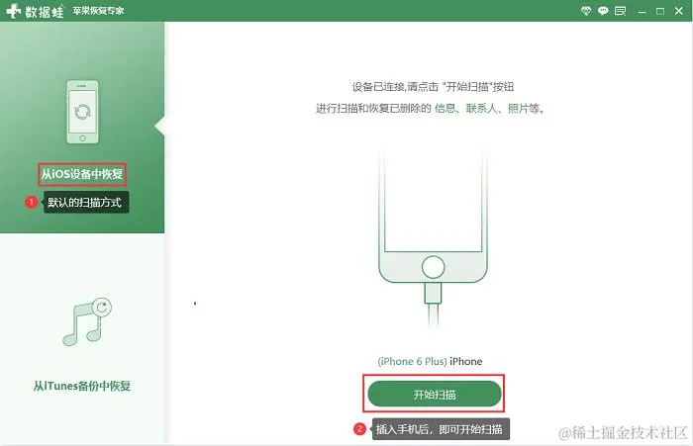Viewport: 693px width, 446px height.
Task: Select the iOS device recovery phone icon
Action: [x=82, y=112]
